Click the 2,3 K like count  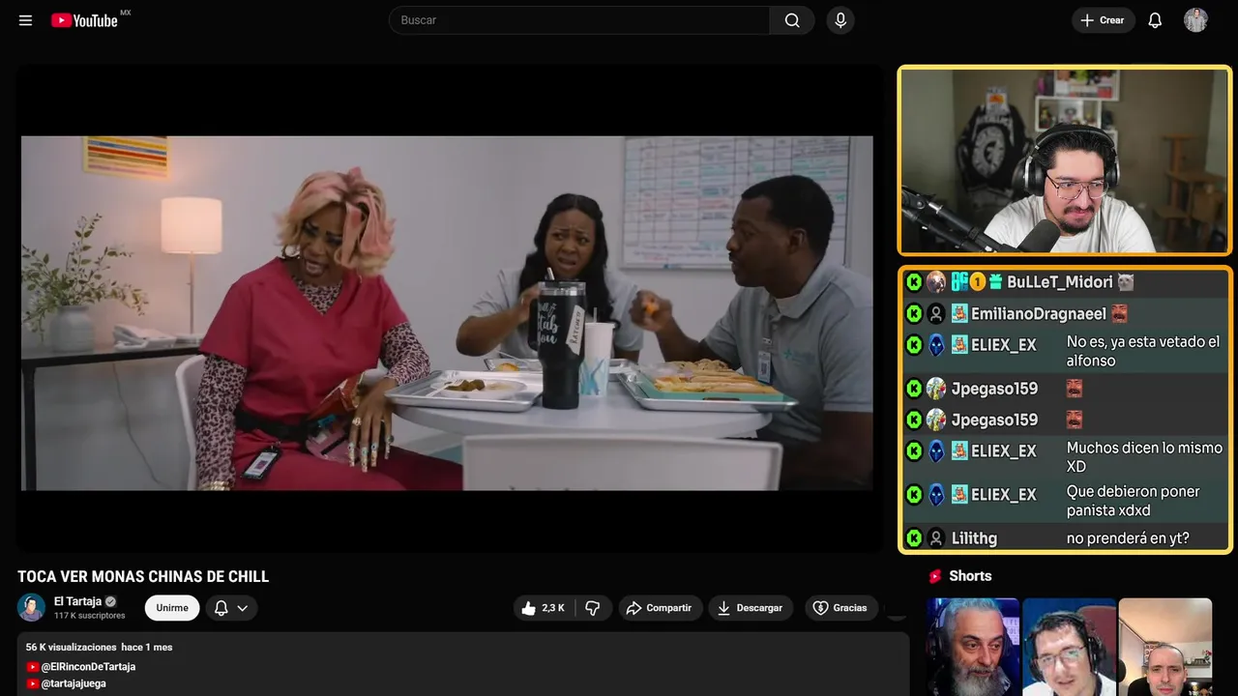[553, 608]
